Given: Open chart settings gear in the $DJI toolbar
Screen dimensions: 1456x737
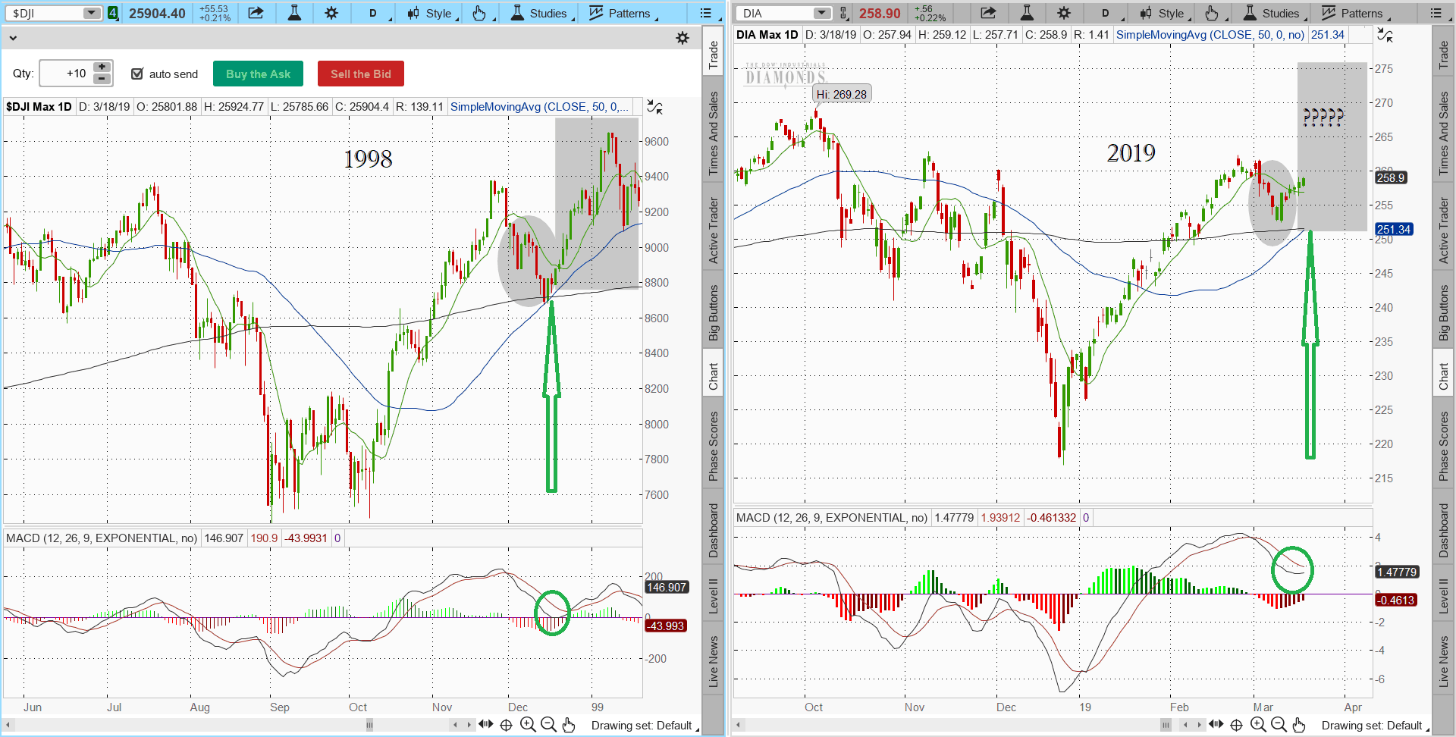Looking at the screenshot, I should 331,13.
